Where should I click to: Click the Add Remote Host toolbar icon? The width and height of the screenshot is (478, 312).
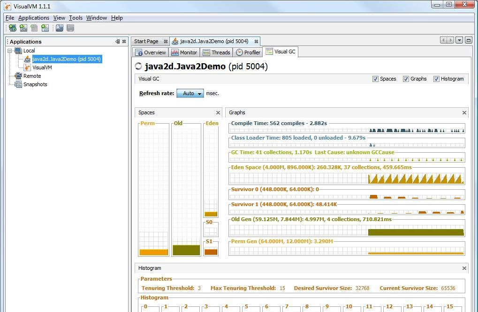pyautogui.click(x=12, y=28)
